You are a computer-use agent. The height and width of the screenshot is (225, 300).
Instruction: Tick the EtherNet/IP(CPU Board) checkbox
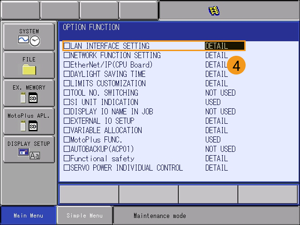pos(67,65)
